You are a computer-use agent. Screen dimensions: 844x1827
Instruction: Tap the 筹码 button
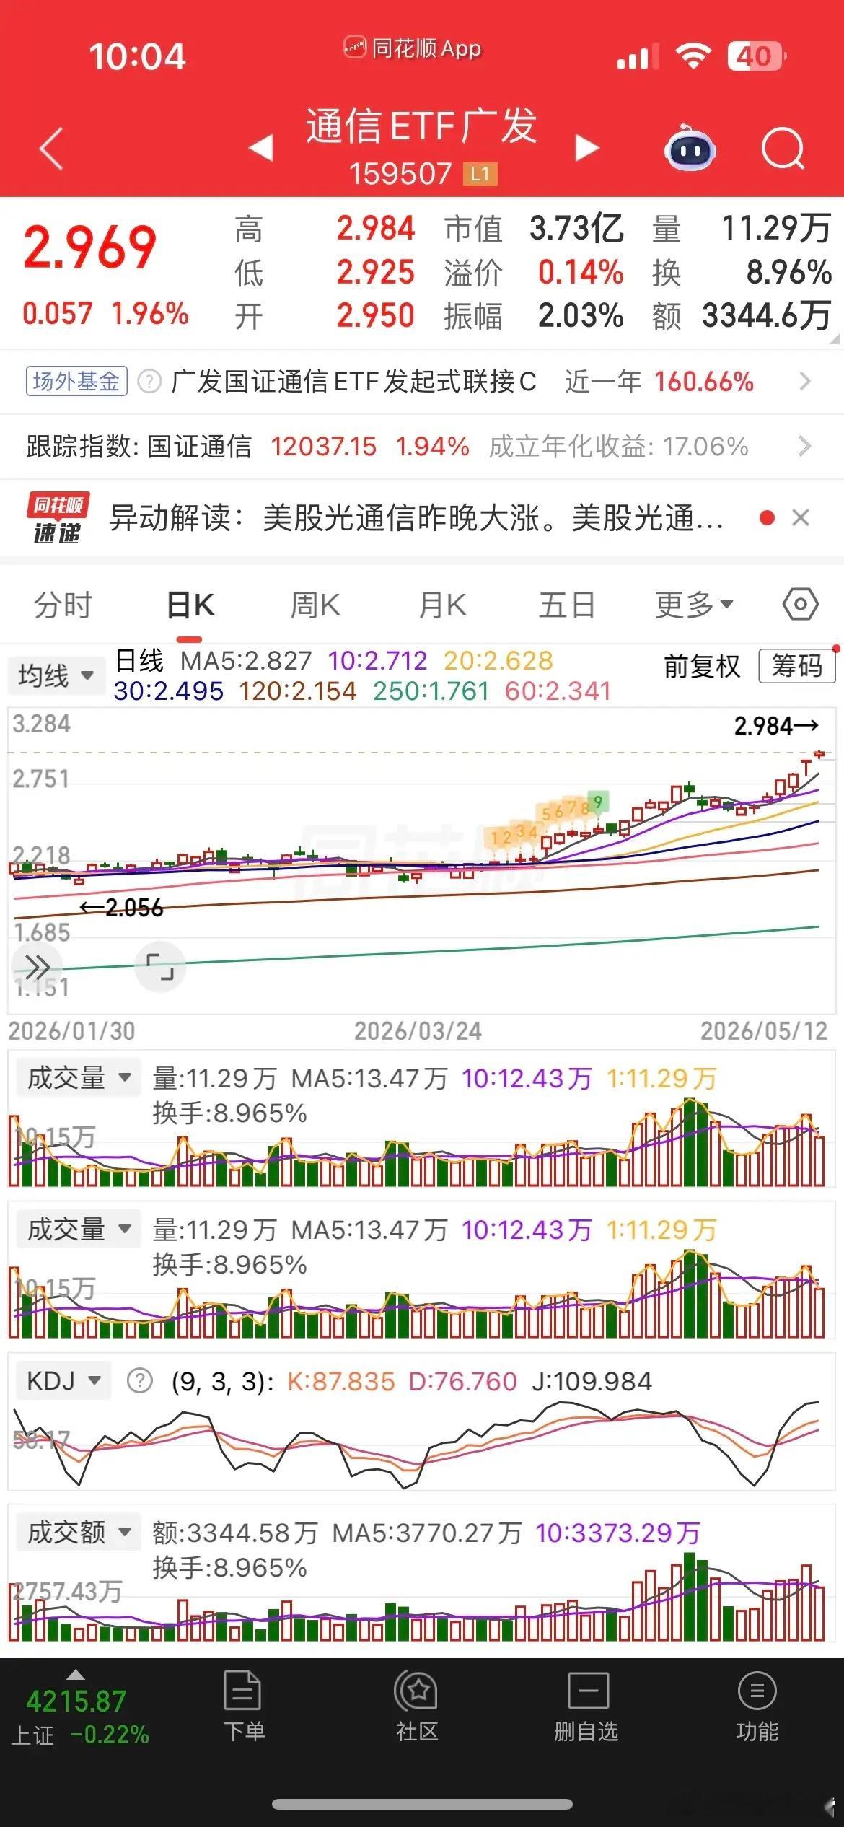tap(797, 665)
